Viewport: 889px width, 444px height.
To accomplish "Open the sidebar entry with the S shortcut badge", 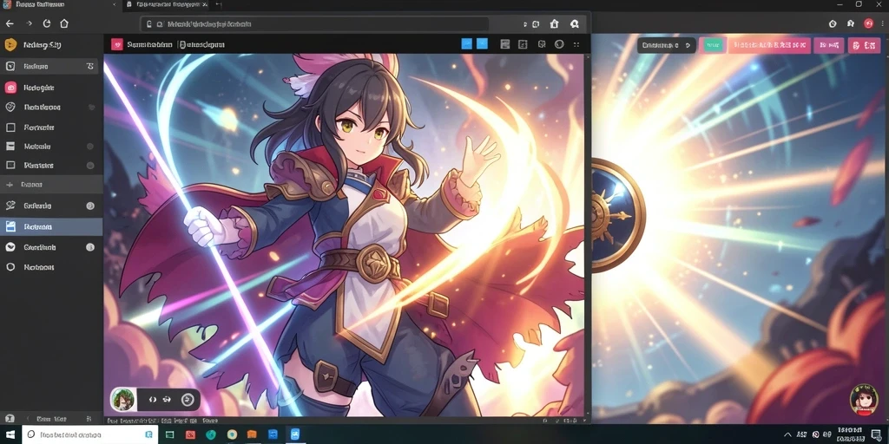I will pyautogui.click(x=49, y=66).
